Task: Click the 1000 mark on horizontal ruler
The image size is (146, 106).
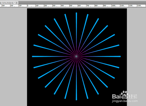Action: [x=114, y=6]
